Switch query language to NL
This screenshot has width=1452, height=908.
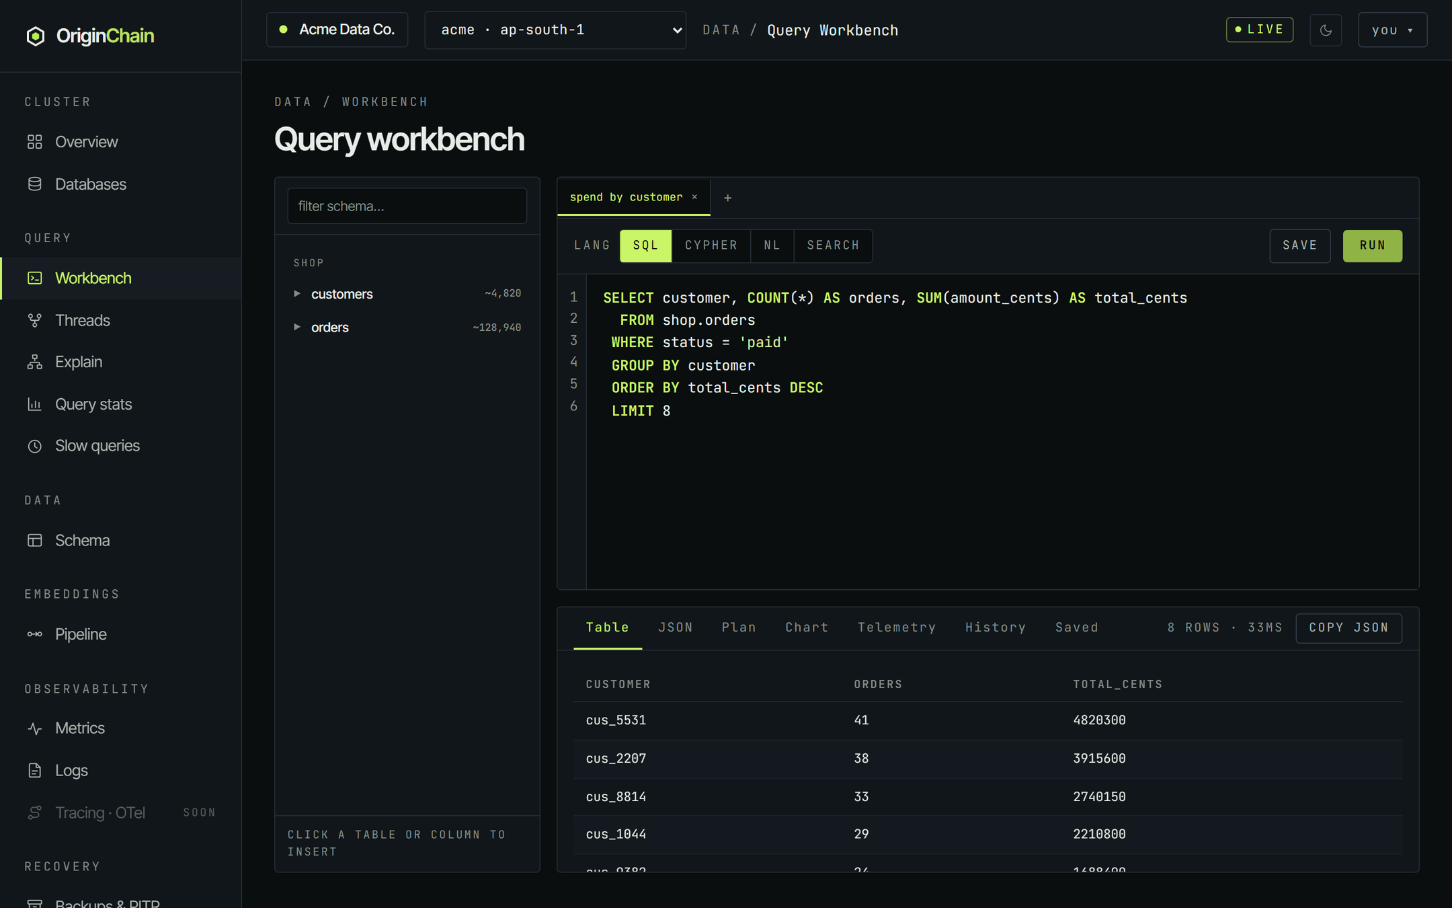pyautogui.click(x=772, y=245)
